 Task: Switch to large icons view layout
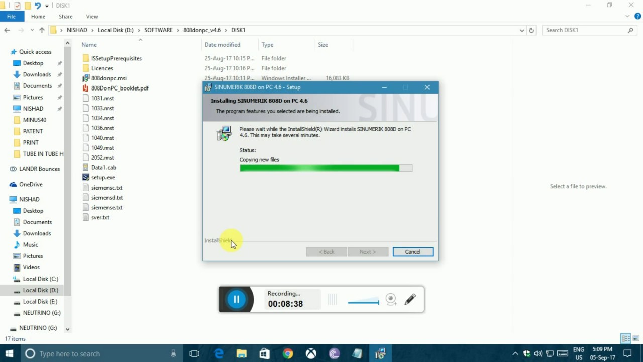click(635, 338)
